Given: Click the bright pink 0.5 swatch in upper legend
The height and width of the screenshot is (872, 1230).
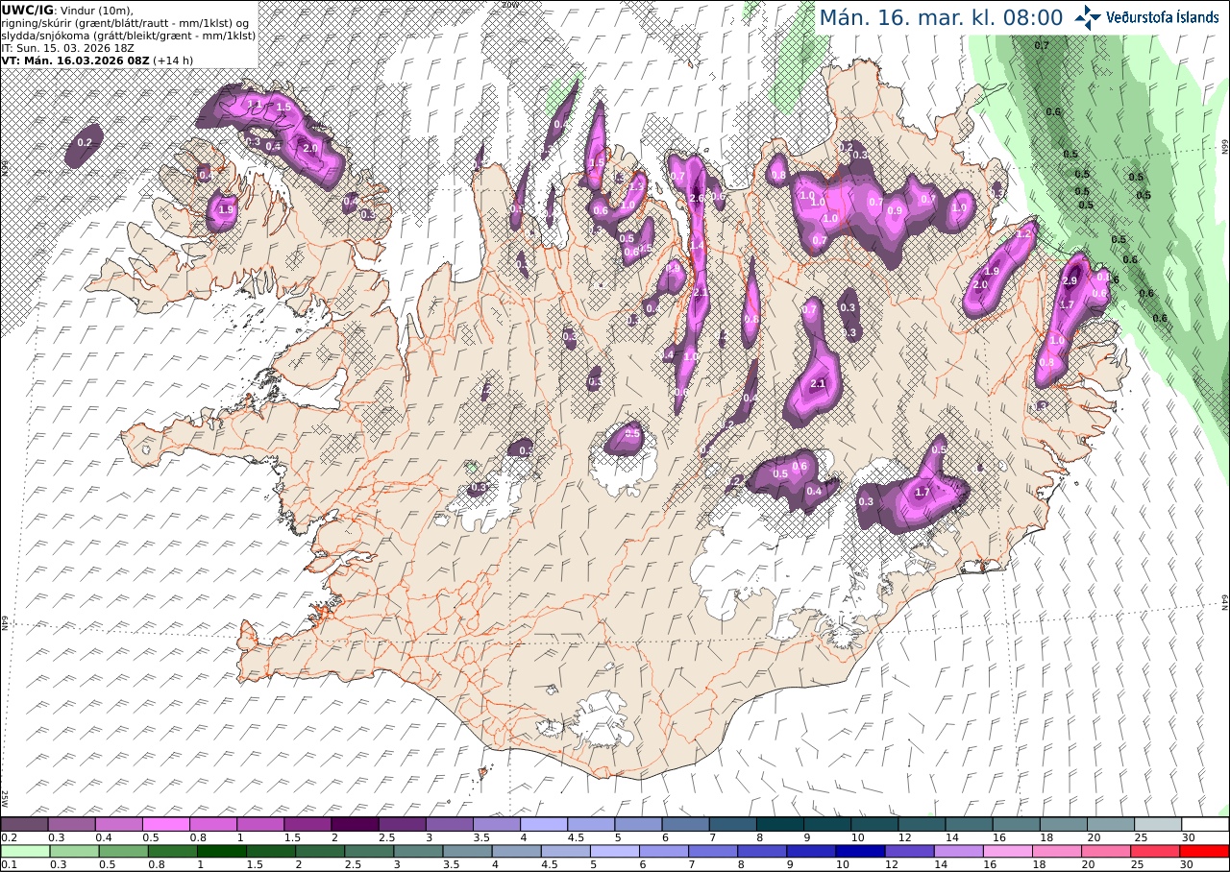Looking at the screenshot, I should point(165,824).
